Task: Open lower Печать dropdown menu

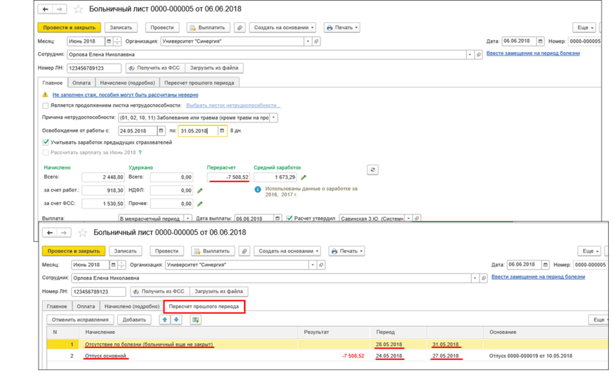Action: [x=346, y=251]
